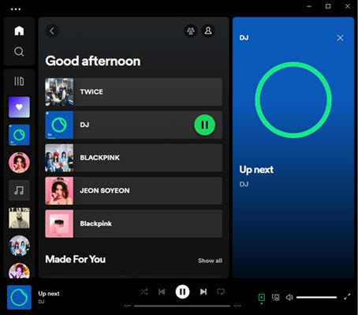
Task: Click the JEON SOYEON portrait thumbnail
Action: pos(59,191)
